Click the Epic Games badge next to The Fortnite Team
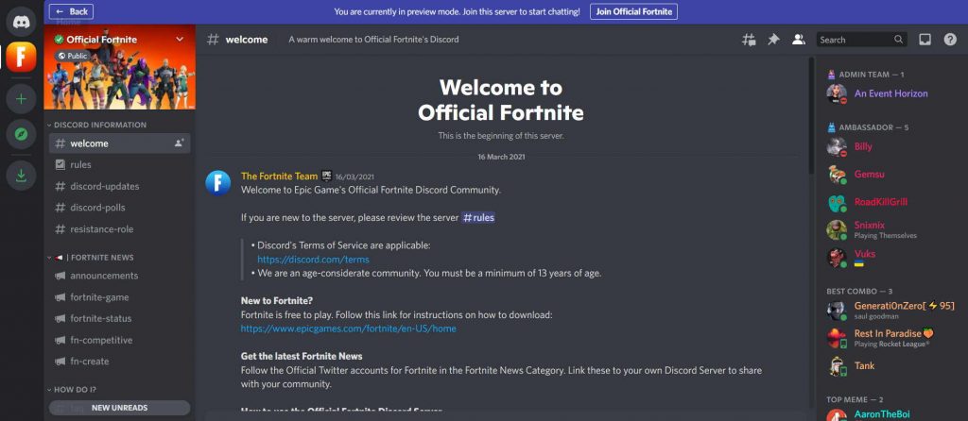 [326, 176]
